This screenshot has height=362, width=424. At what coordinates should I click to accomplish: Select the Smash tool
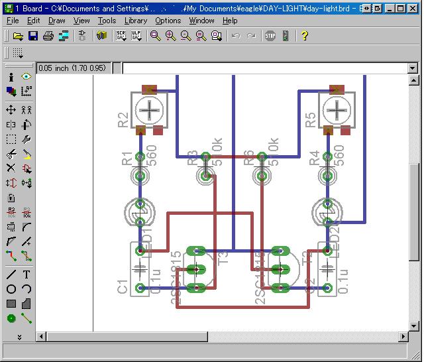pyautogui.click(x=11, y=227)
